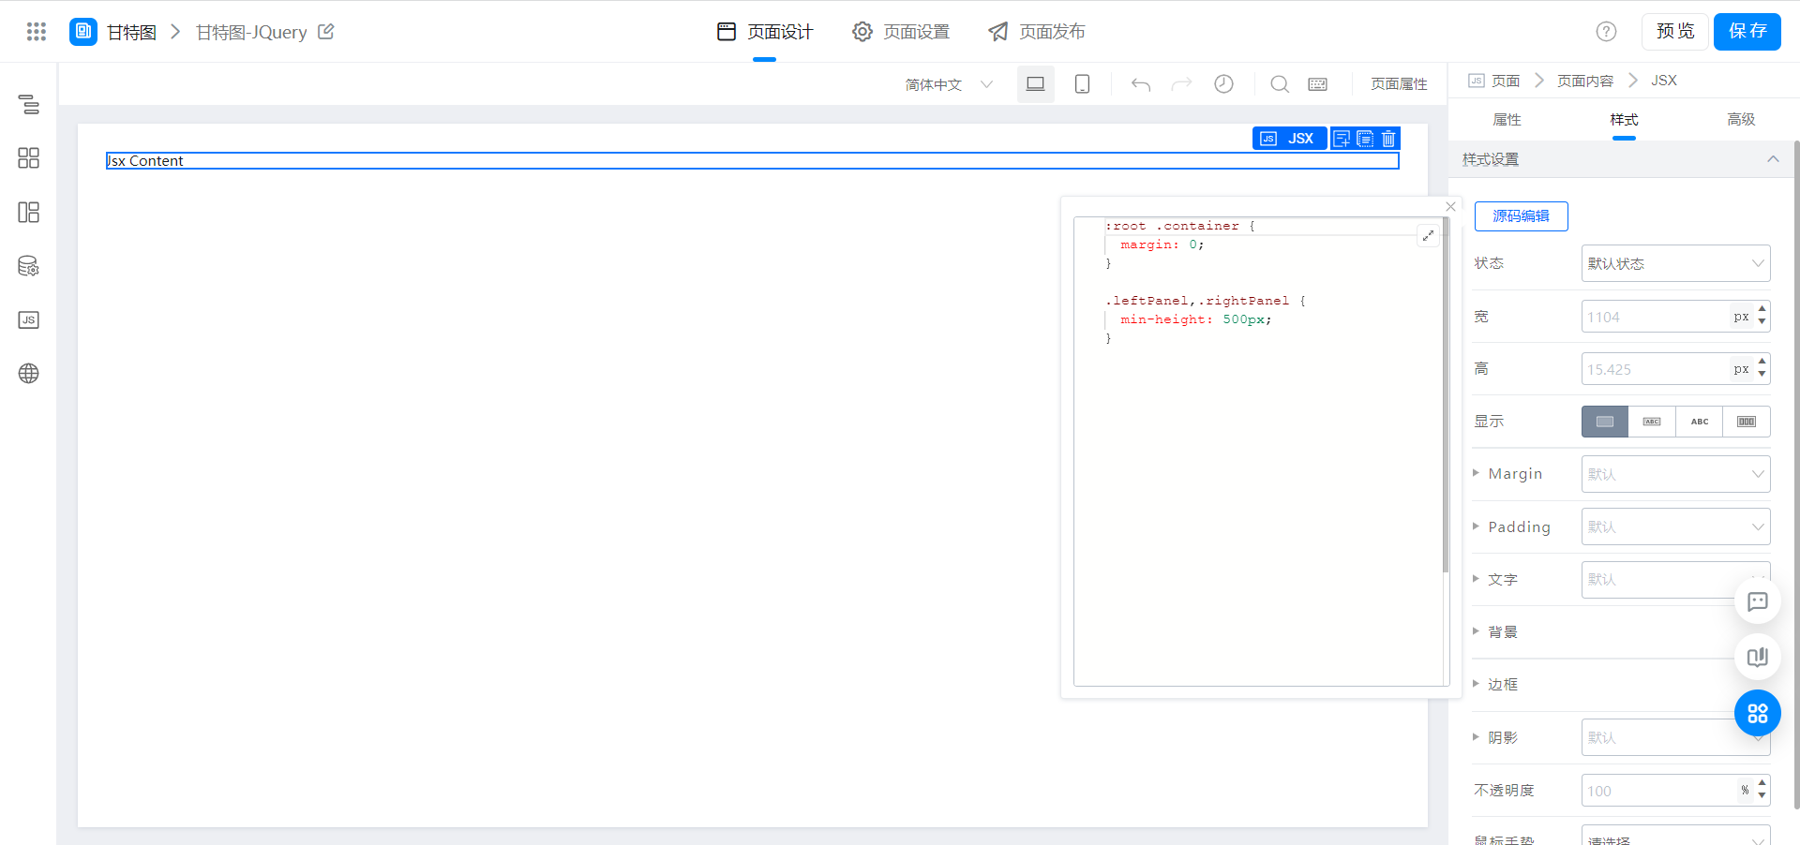Open the Margin 默认 dropdown

1675,474
